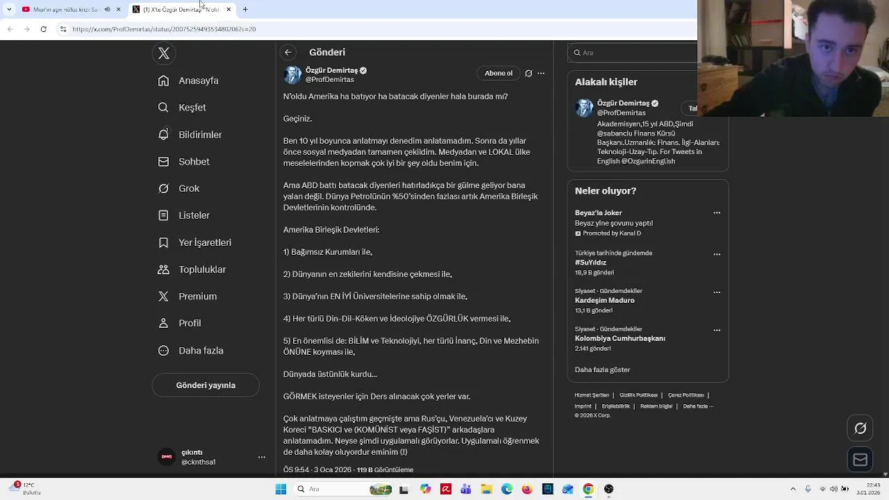Open the floating Grok button
The height and width of the screenshot is (500, 889).
pyautogui.click(x=860, y=428)
